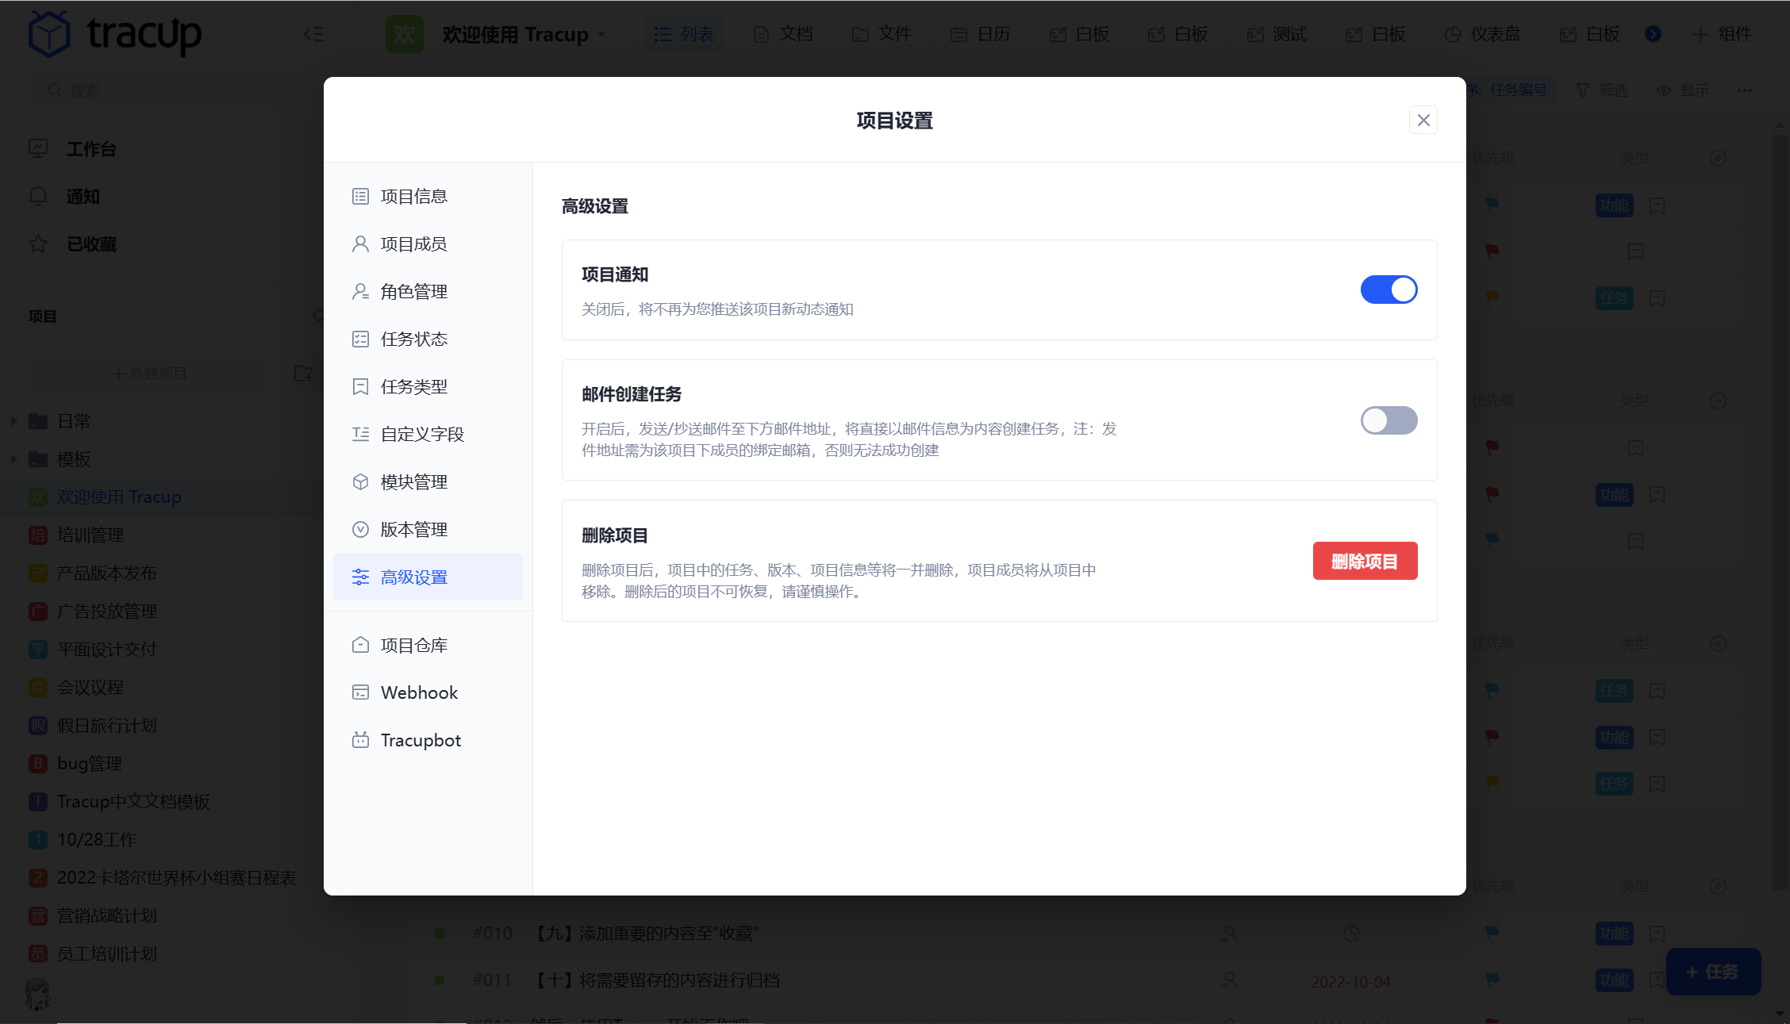Open the Tracupbot robot icon
The height and width of the screenshot is (1024, 1790).
[x=360, y=740]
